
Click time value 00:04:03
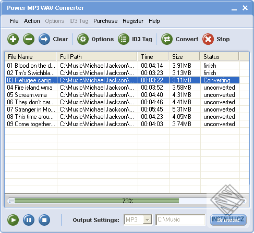point(152,124)
